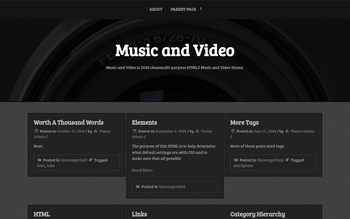Open the Worth A Thousand Words post
Screen dimensions: 350x219
[68, 122]
